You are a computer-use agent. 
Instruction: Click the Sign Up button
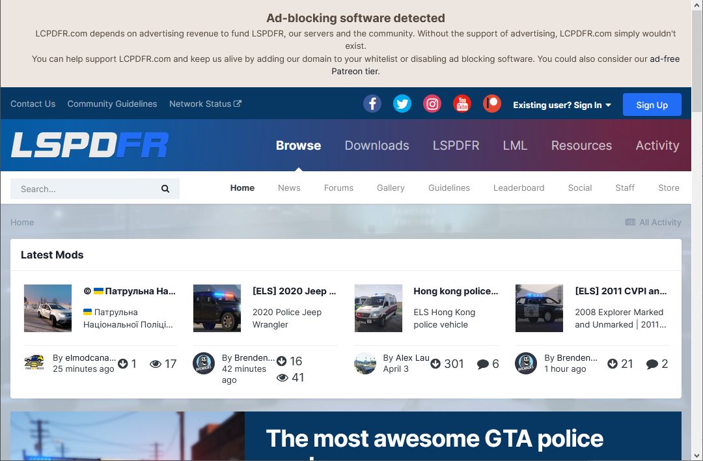[652, 105]
